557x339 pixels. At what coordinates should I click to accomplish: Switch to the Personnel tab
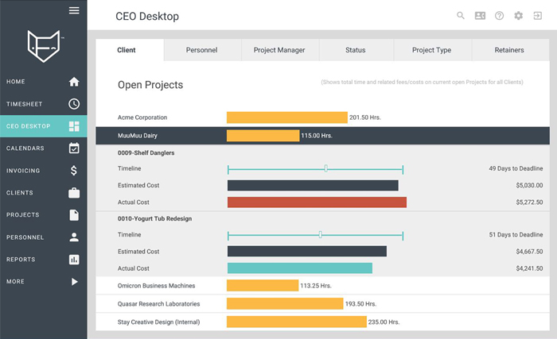click(x=201, y=50)
